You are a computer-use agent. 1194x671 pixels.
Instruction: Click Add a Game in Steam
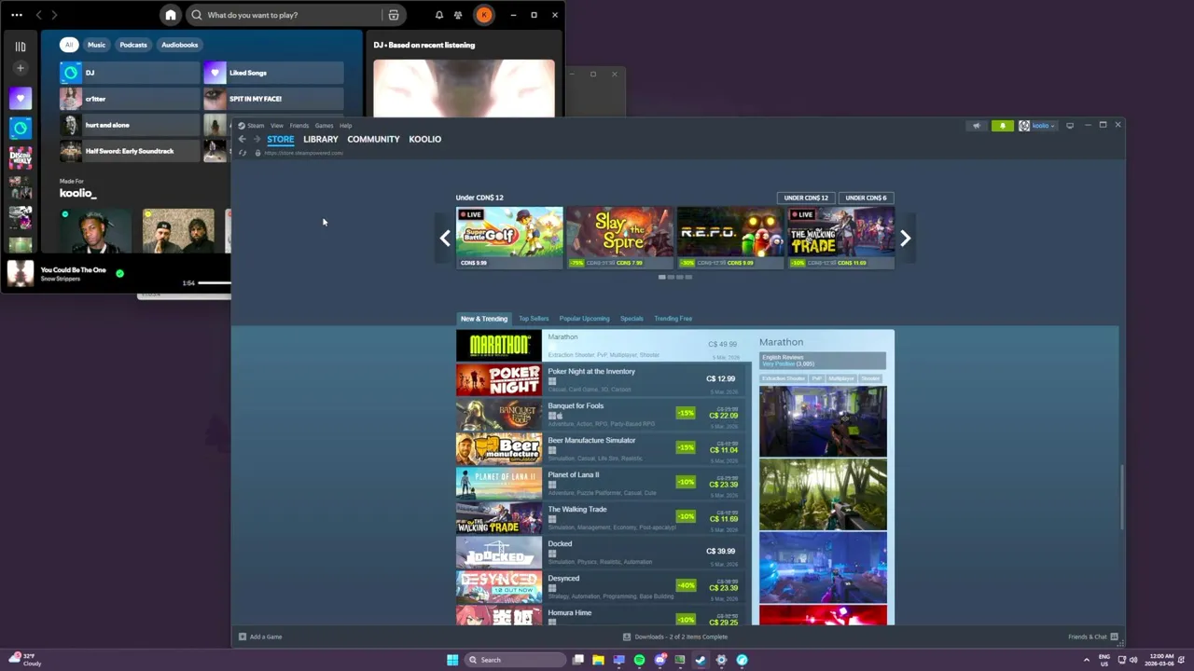point(260,637)
